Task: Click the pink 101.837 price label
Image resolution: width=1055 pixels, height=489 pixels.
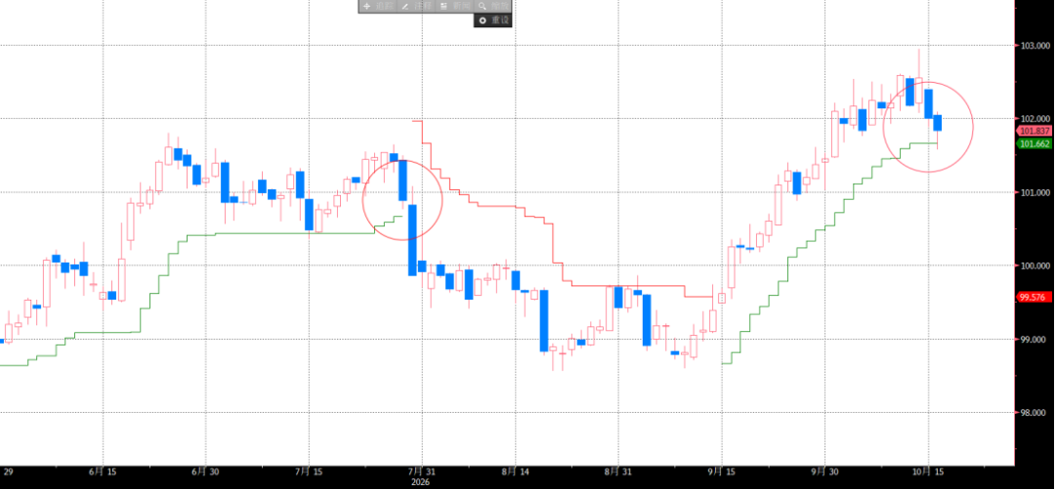Action: tap(1034, 131)
